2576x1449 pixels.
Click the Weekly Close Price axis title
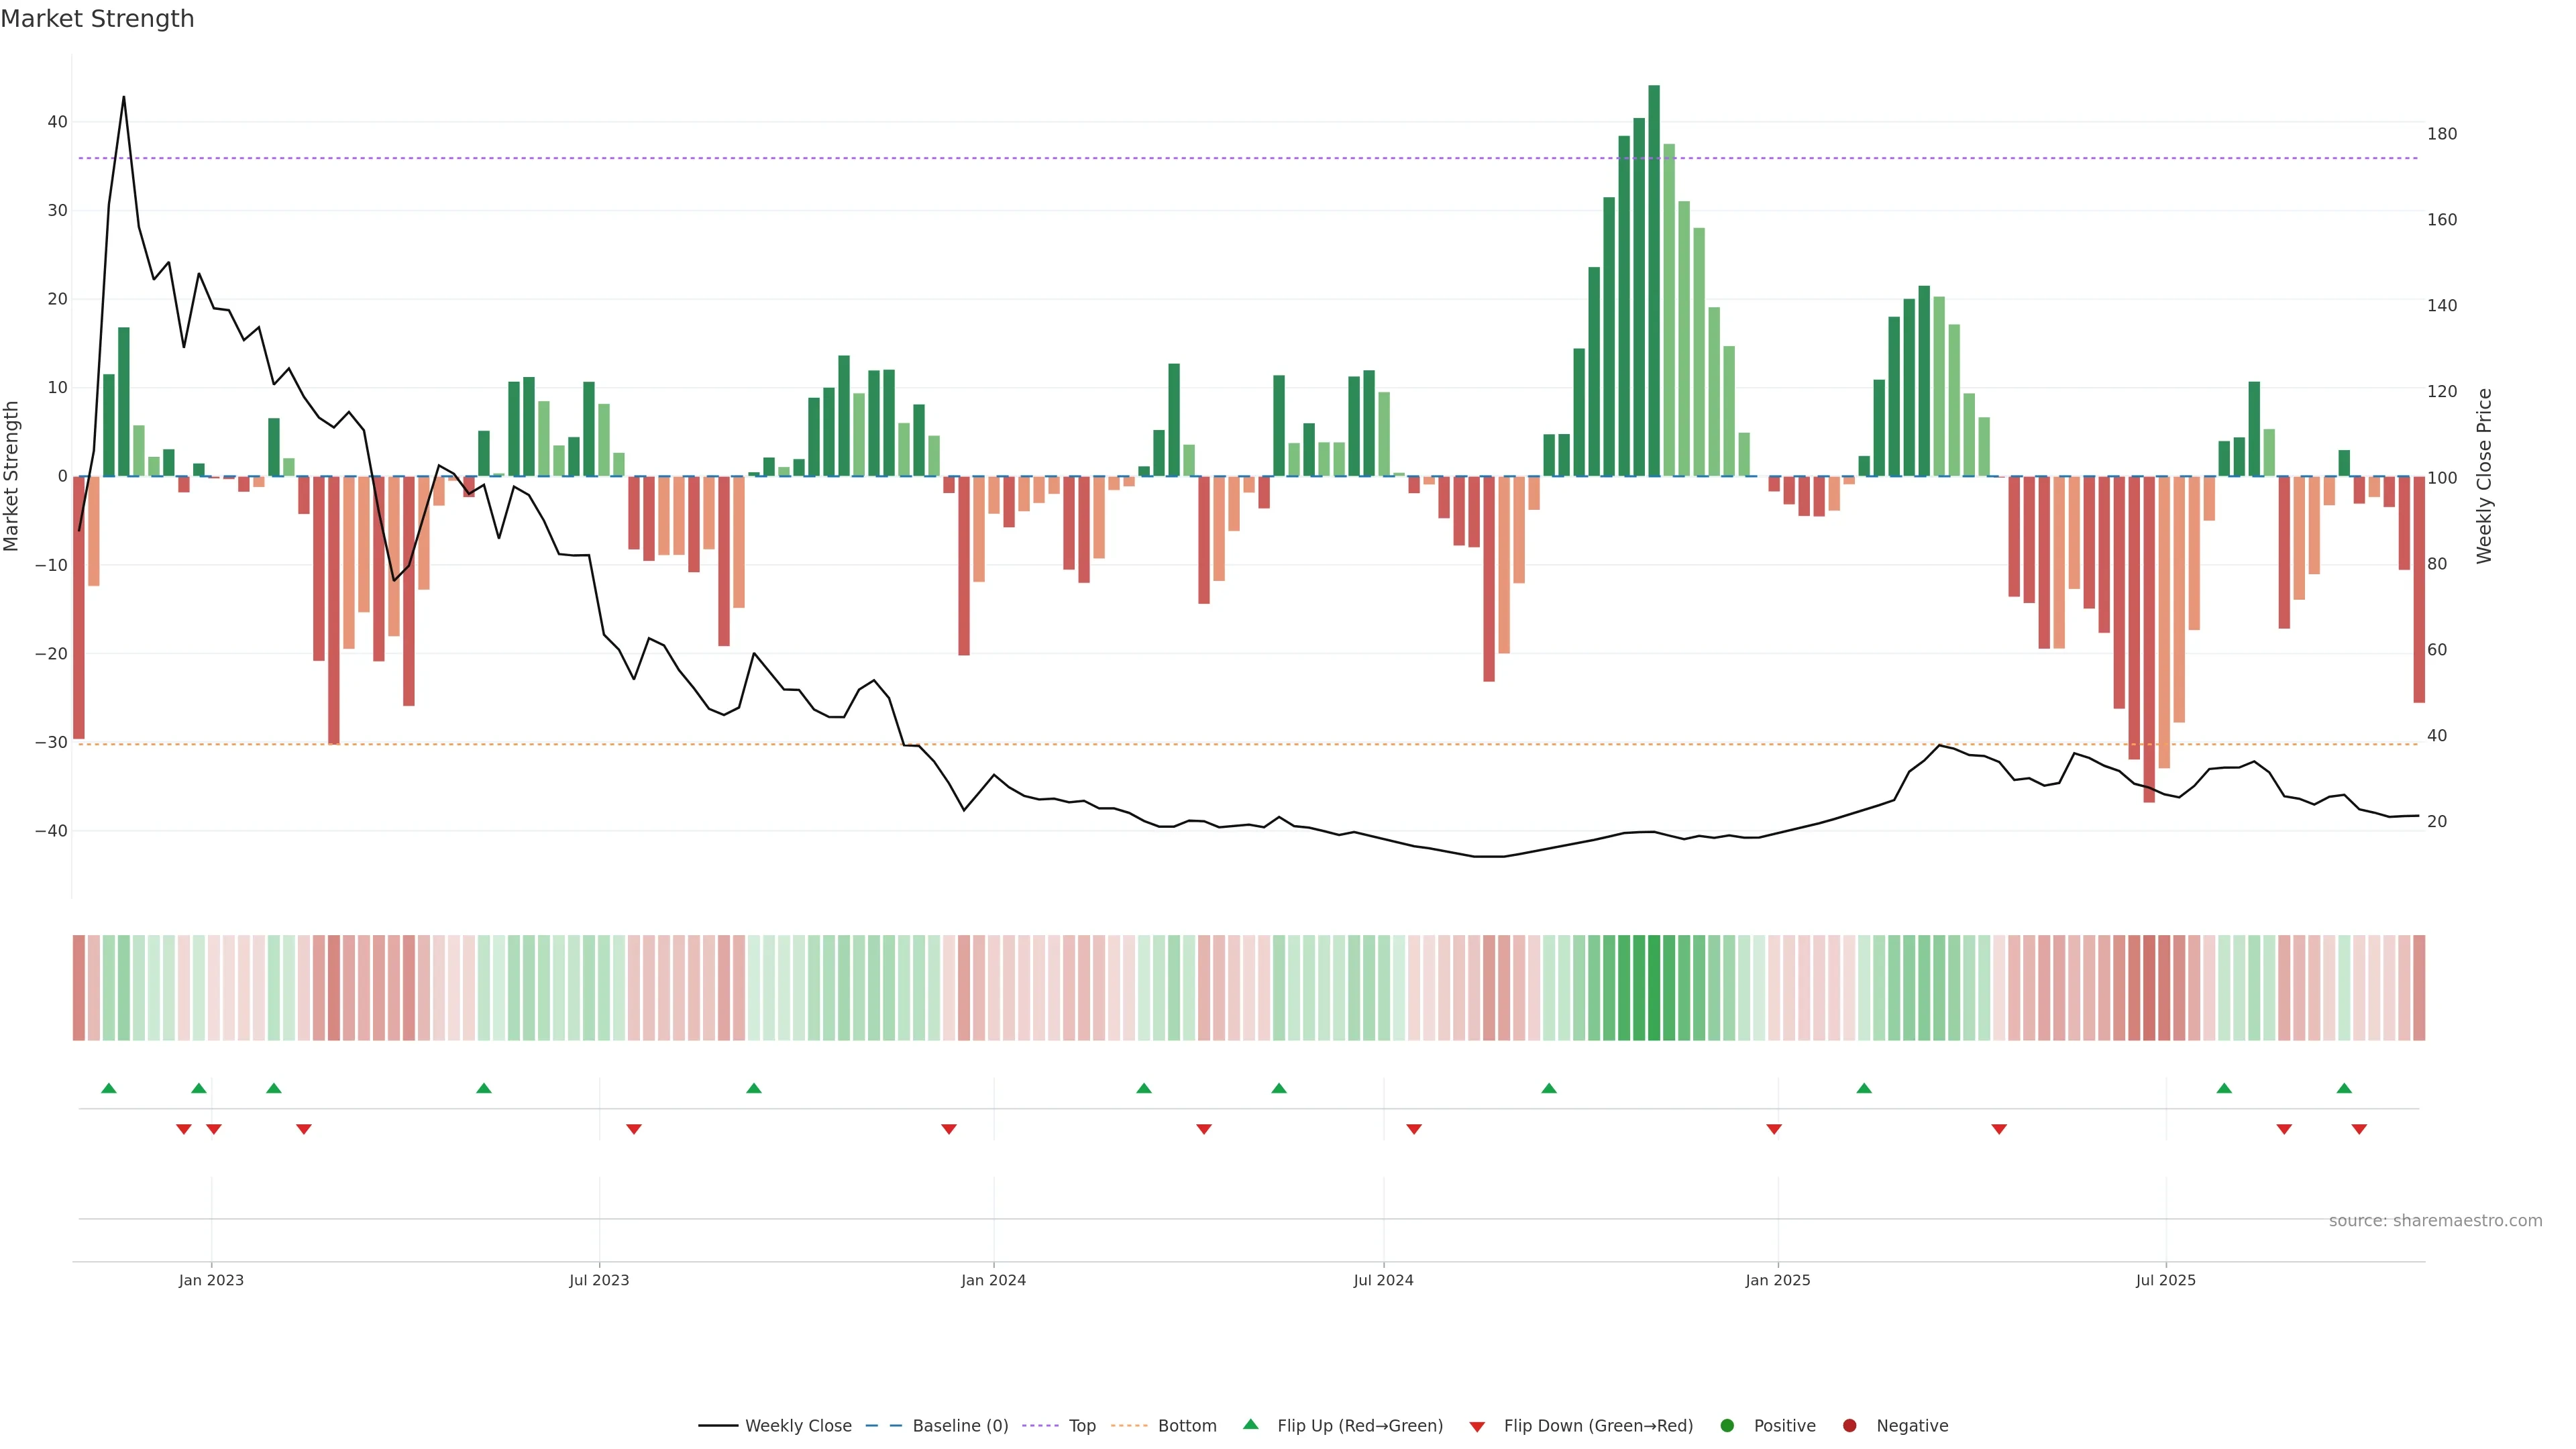coord(2485,476)
